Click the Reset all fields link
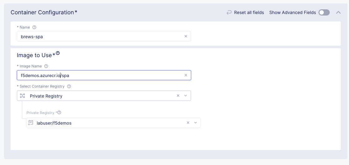The height and width of the screenshot is (165, 349). (249, 12)
